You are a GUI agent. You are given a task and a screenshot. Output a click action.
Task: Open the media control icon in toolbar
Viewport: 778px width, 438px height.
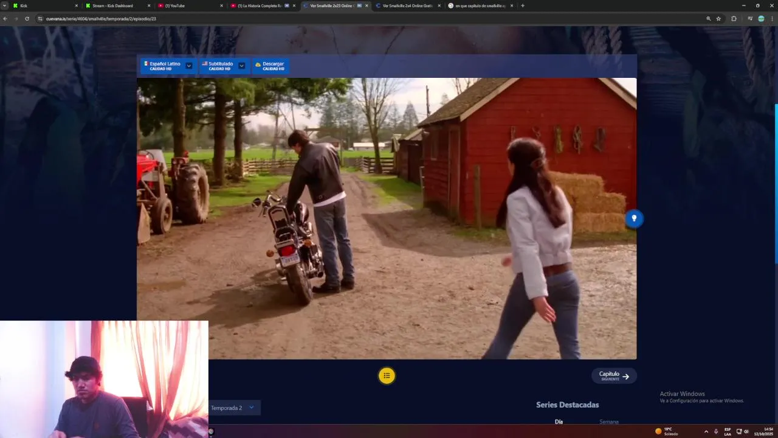tap(750, 19)
